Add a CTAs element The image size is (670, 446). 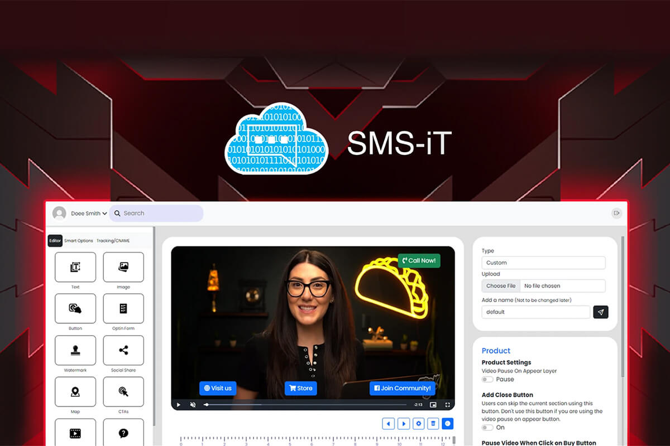point(123,391)
